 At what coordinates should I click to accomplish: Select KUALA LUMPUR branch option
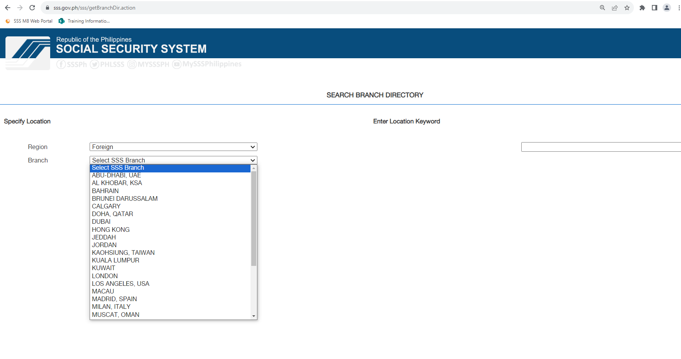(x=116, y=260)
